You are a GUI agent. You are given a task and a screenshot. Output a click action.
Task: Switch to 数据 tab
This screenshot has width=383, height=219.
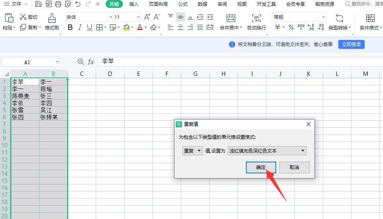[x=202, y=4]
